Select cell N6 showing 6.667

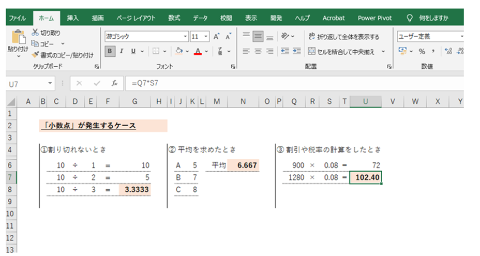click(243, 165)
